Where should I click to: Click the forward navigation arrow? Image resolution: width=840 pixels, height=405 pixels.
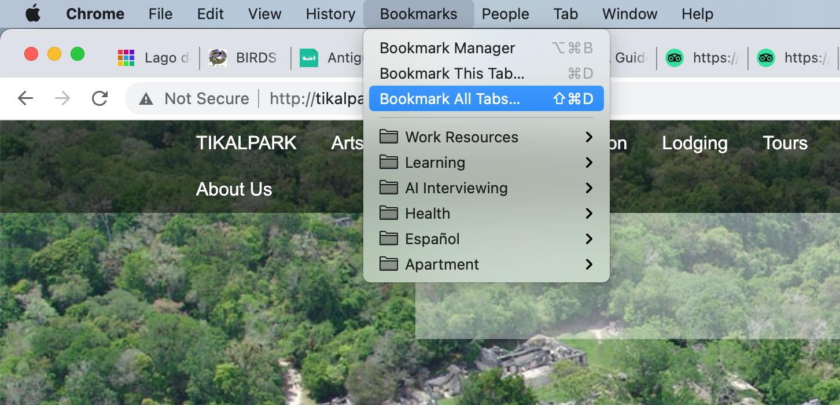pos(62,99)
